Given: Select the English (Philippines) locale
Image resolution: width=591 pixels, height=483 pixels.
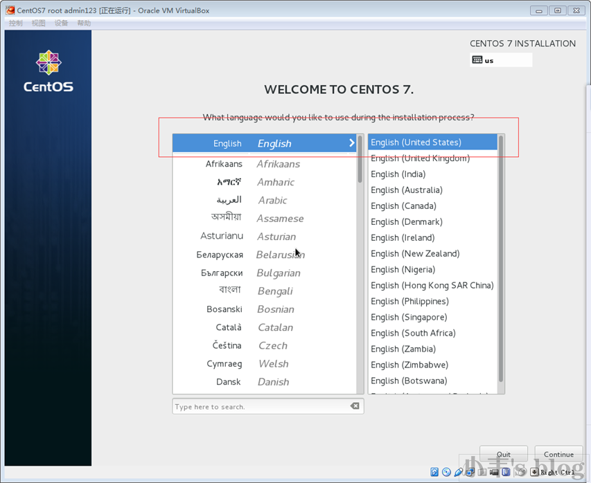Looking at the screenshot, I should tap(433, 301).
